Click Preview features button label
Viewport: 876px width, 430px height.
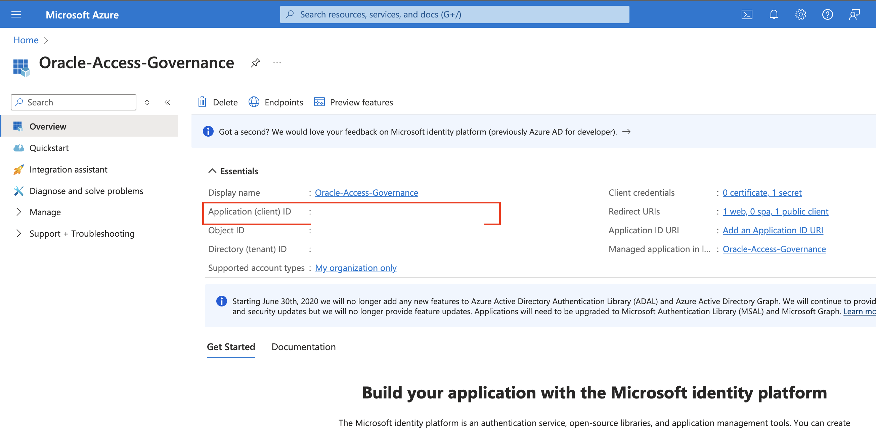pyautogui.click(x=361, y=102)
